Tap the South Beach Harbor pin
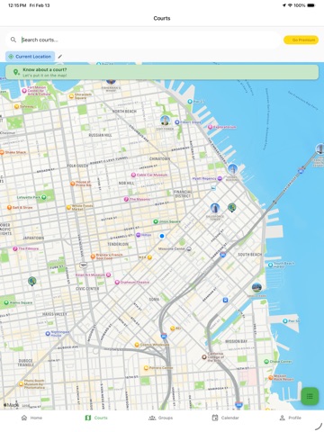The width and height of the screenshot is (324, 432). point(270,265)
